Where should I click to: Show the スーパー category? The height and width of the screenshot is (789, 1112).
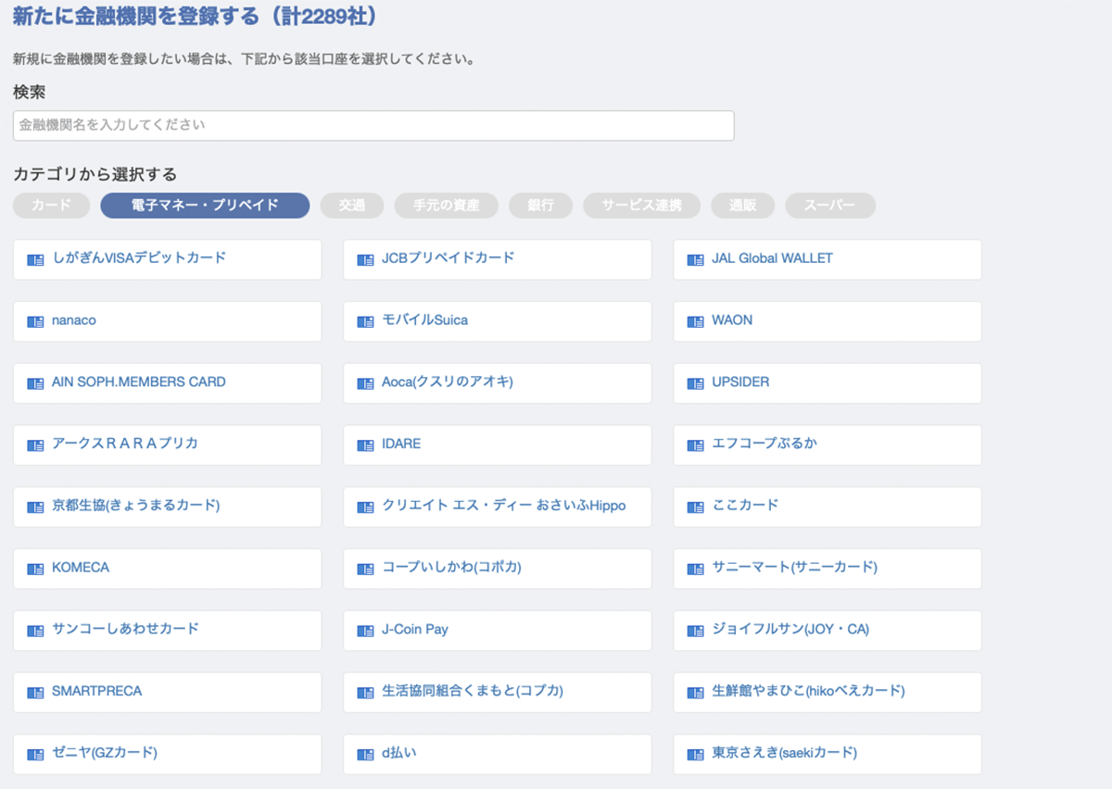(830, 206)
